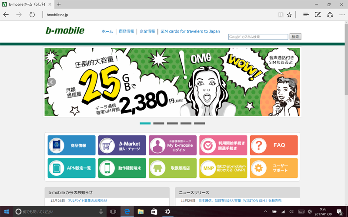Open the 動作確認端末 tile

point(122,168)
